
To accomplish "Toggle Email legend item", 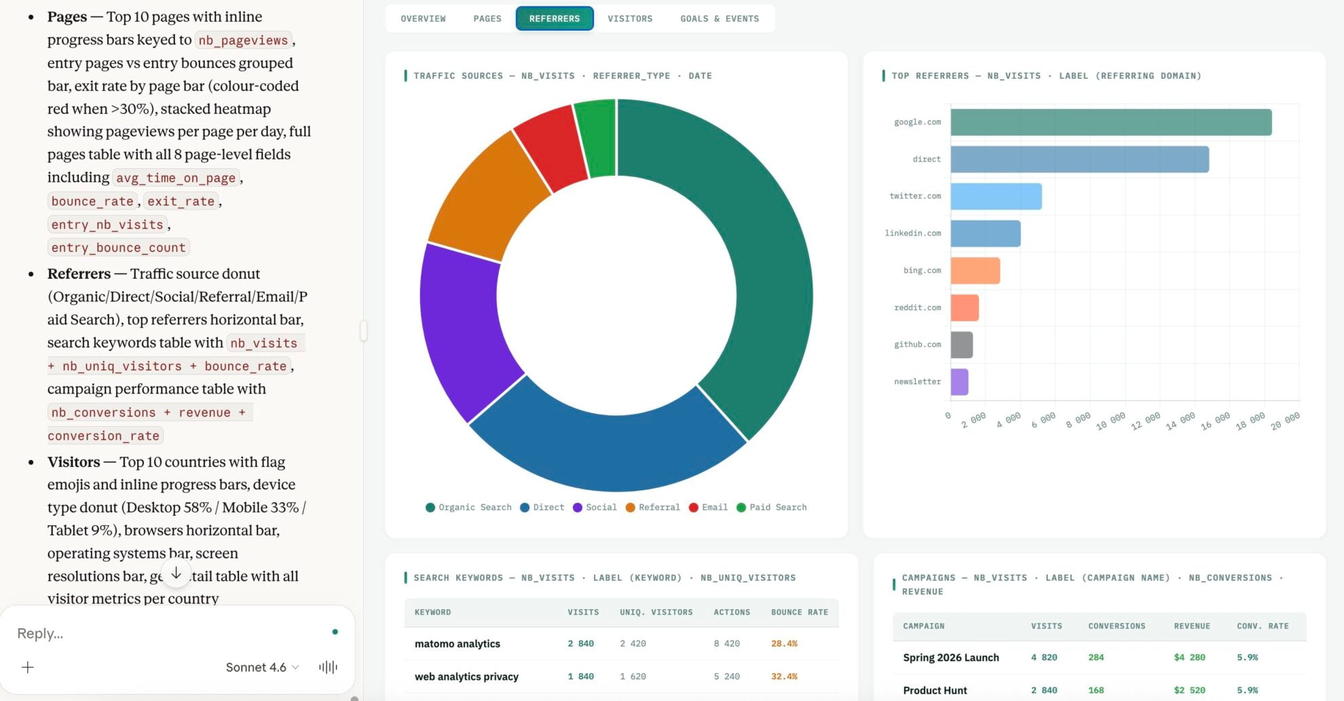I will (x=708, y=507).
